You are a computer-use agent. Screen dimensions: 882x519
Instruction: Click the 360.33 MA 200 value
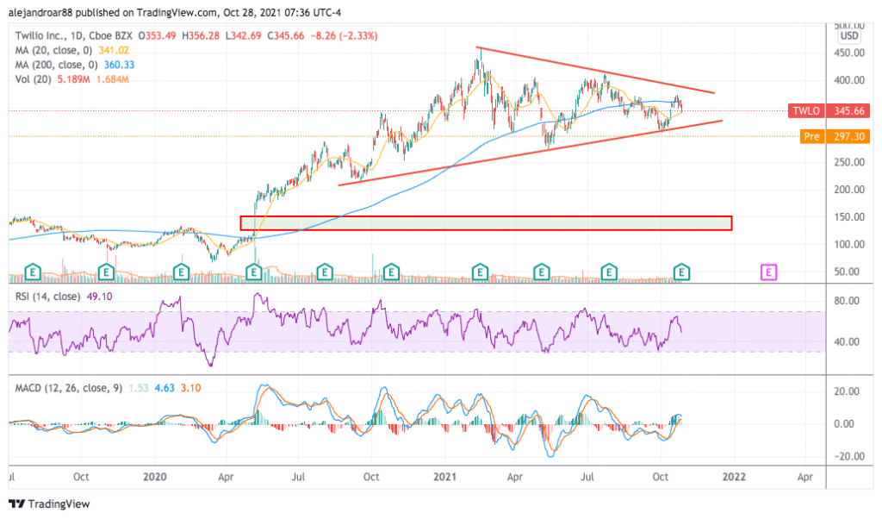click(119, 65)
